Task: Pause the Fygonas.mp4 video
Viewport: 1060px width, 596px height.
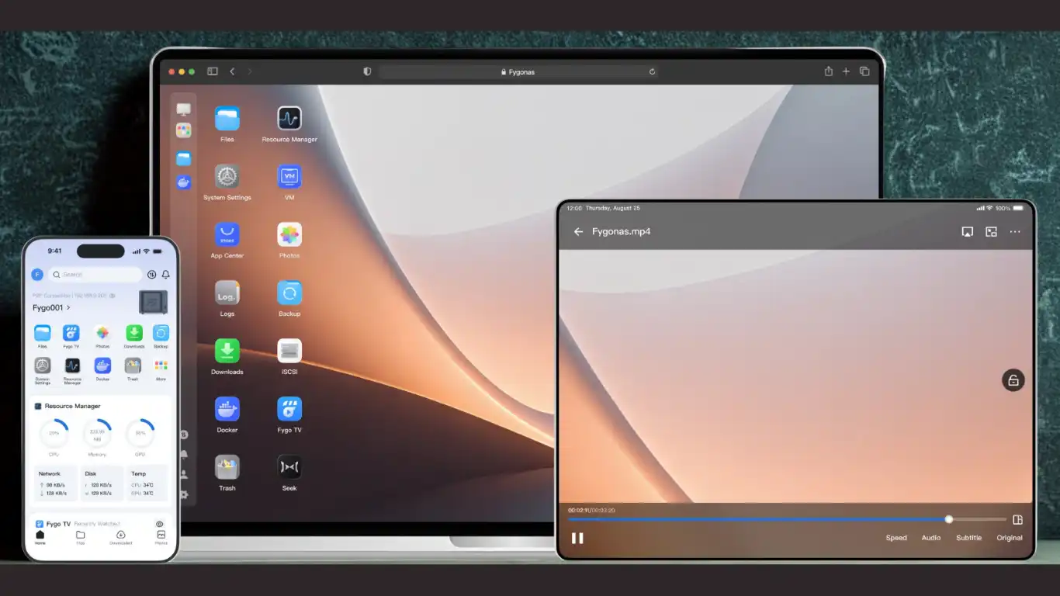Action: 577,538
